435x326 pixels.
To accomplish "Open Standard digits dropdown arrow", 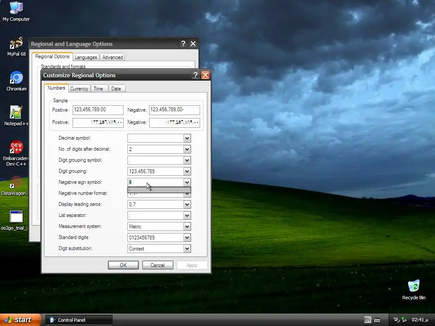I will [187, 238].
